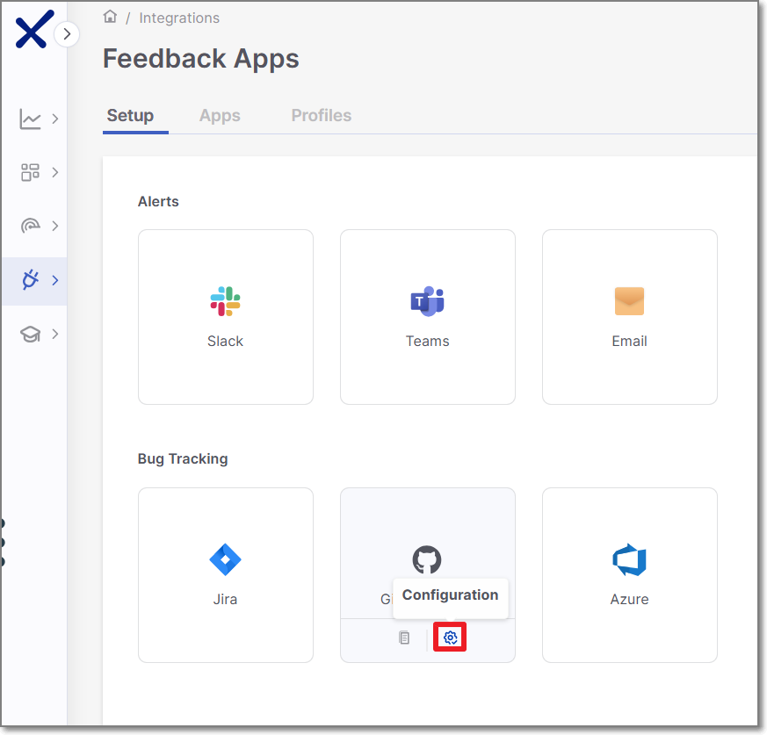Open the graduation cap learning icon
The height and width of the screenshot is (735, 767).
coord(31,334)
